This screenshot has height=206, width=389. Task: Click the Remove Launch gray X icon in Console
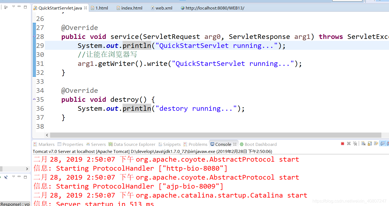tap(349, 143)
